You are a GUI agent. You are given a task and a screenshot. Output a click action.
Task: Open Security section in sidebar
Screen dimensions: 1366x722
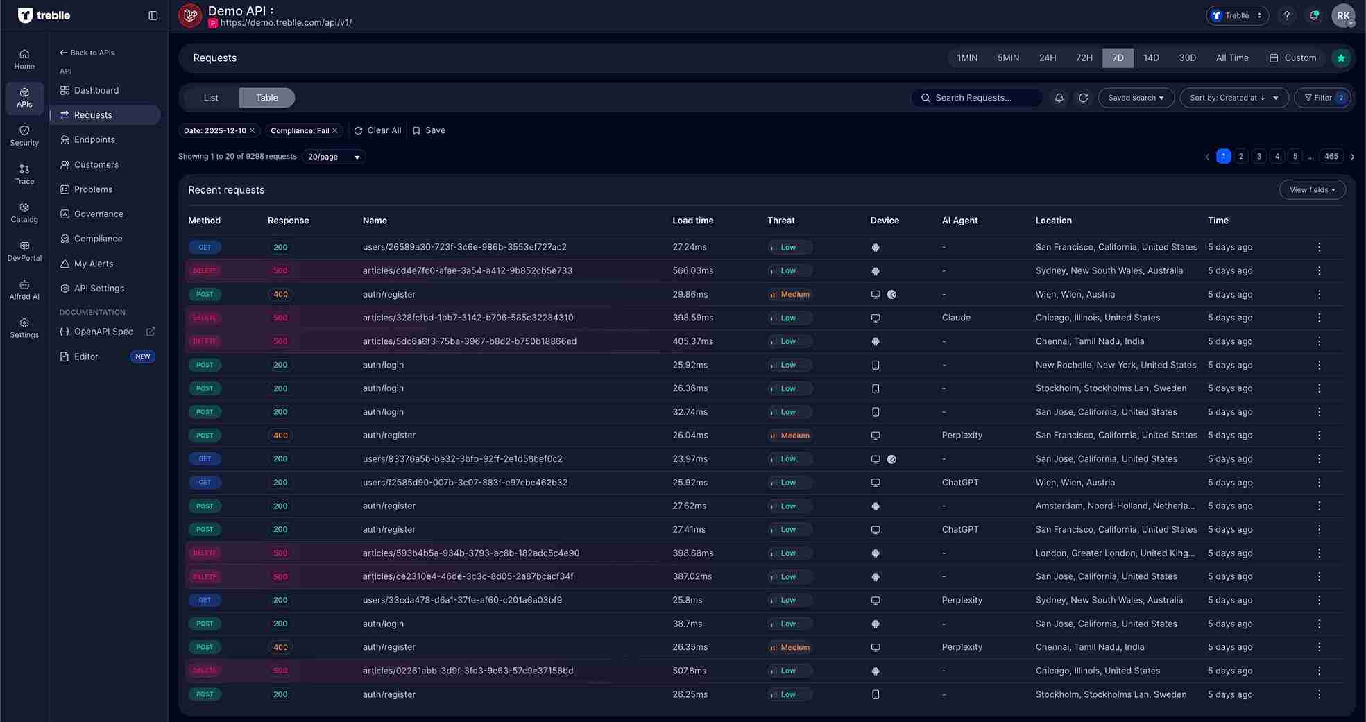point(24,135)
